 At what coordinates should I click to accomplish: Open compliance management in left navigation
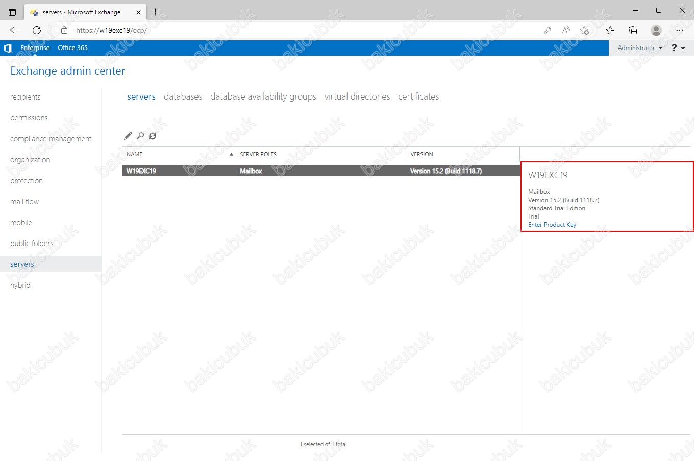pos(51,139)
